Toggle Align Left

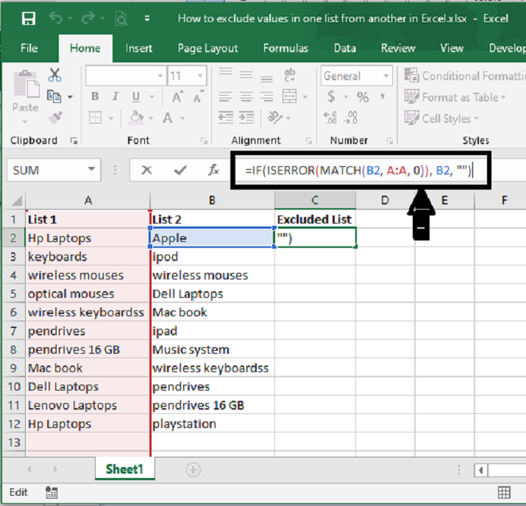coord(226,96)
